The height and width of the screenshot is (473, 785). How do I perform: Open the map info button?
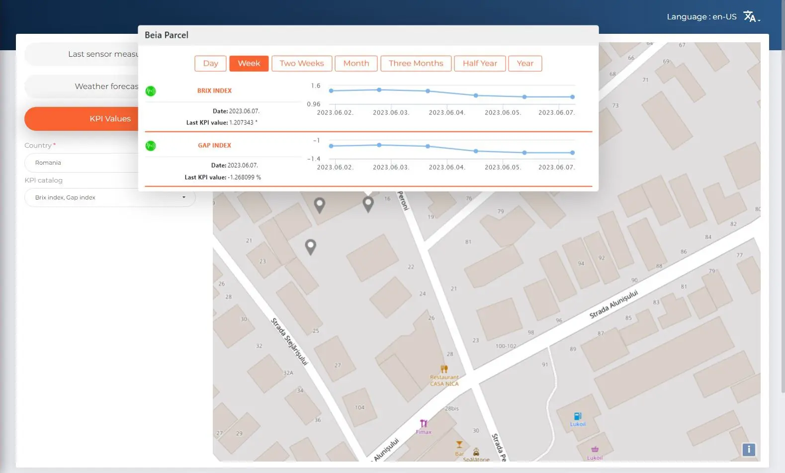point(749,450)
